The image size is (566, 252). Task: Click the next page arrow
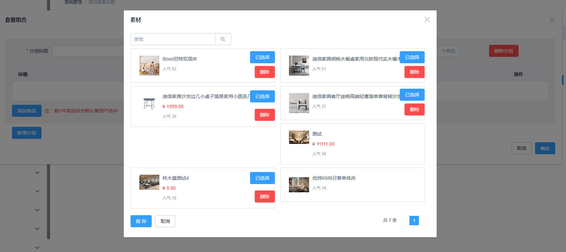pyautogui.click(x=424, y=221)
